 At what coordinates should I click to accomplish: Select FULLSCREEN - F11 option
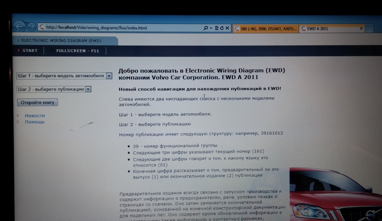point(78,51)
